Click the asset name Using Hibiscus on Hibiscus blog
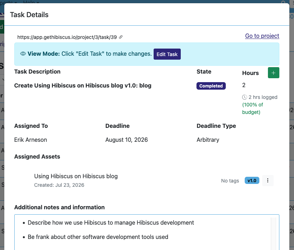This screenshot has height=250, width=294. click(x=76, y=176)
